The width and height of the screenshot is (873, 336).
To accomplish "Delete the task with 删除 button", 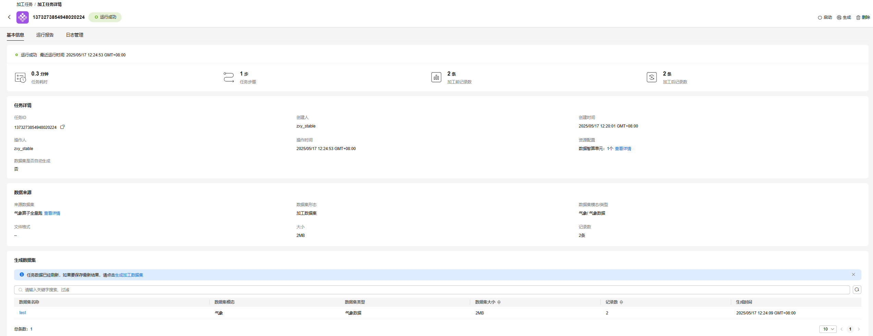I will (x=863, y=17).
